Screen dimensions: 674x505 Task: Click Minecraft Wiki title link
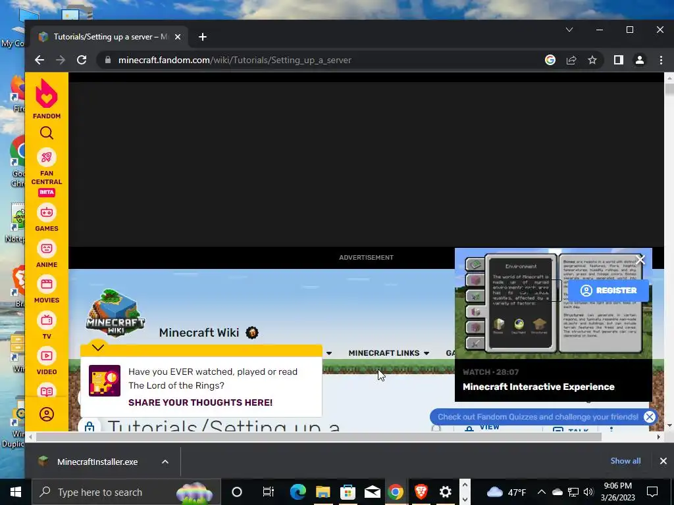[199, 332]
